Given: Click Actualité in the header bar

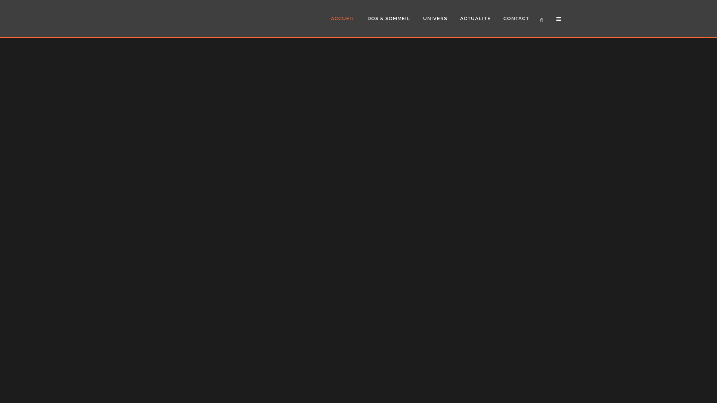Looking at the screenshot, I should tap(475, 19).
